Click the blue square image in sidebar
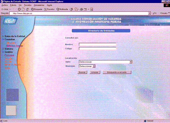The height and width of the screenshot is (123, 170). 12,95
